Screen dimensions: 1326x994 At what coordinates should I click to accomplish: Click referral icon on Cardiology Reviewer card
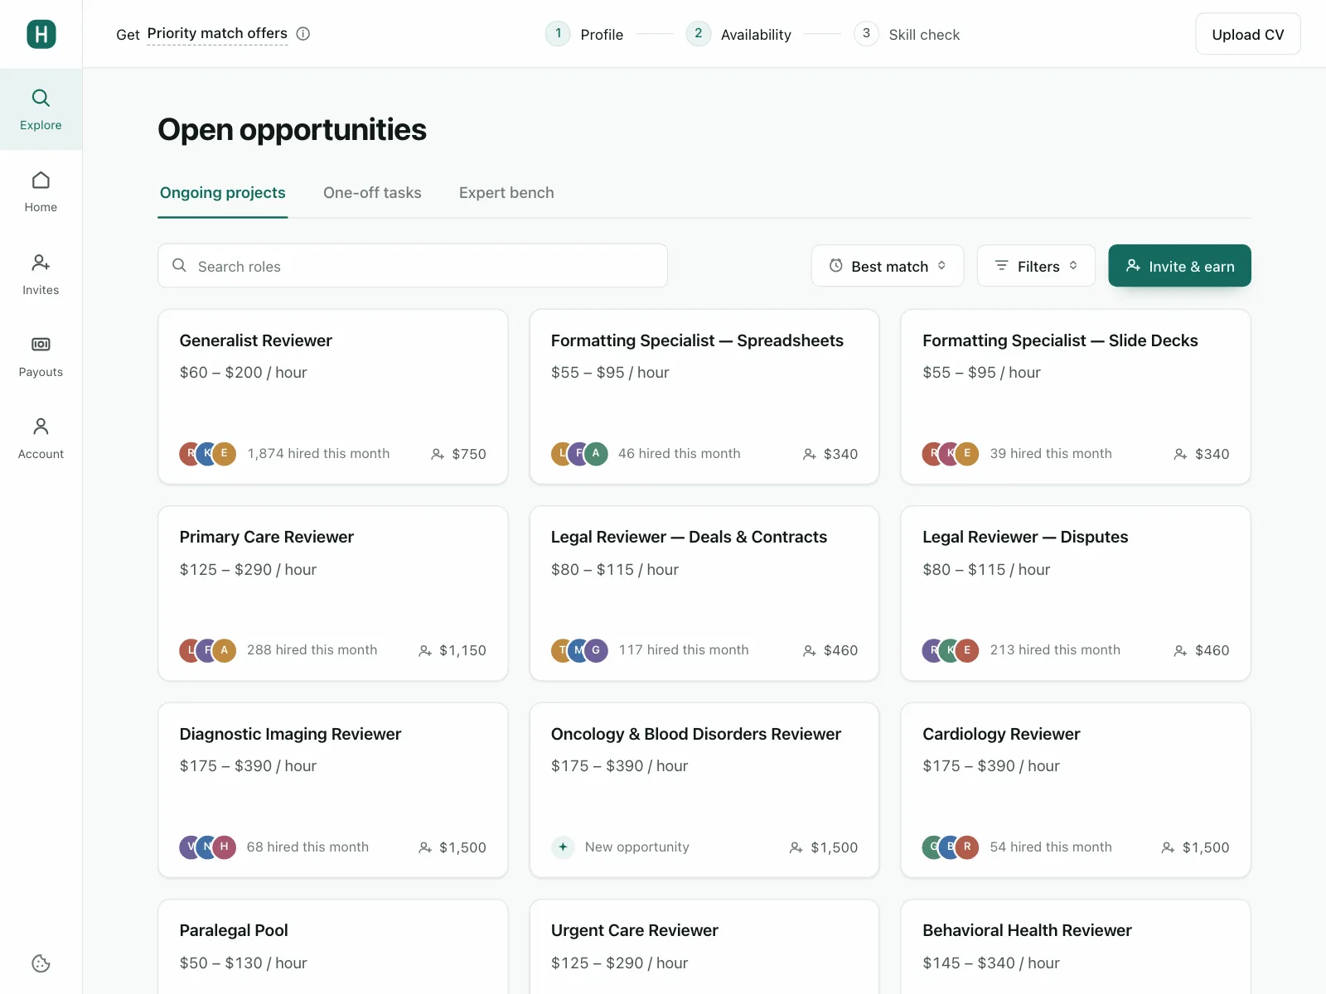pyautogui.click(x=1169, y=847)
